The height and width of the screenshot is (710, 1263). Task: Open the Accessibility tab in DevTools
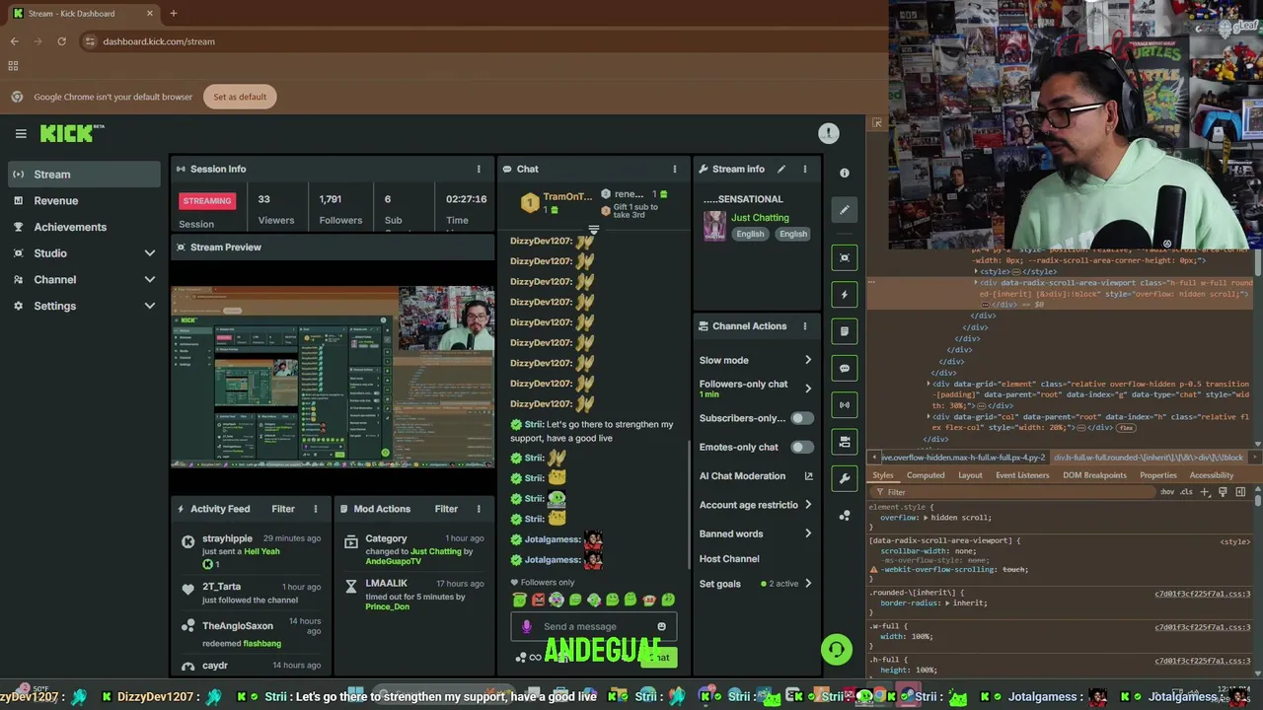coord(1211,475)
